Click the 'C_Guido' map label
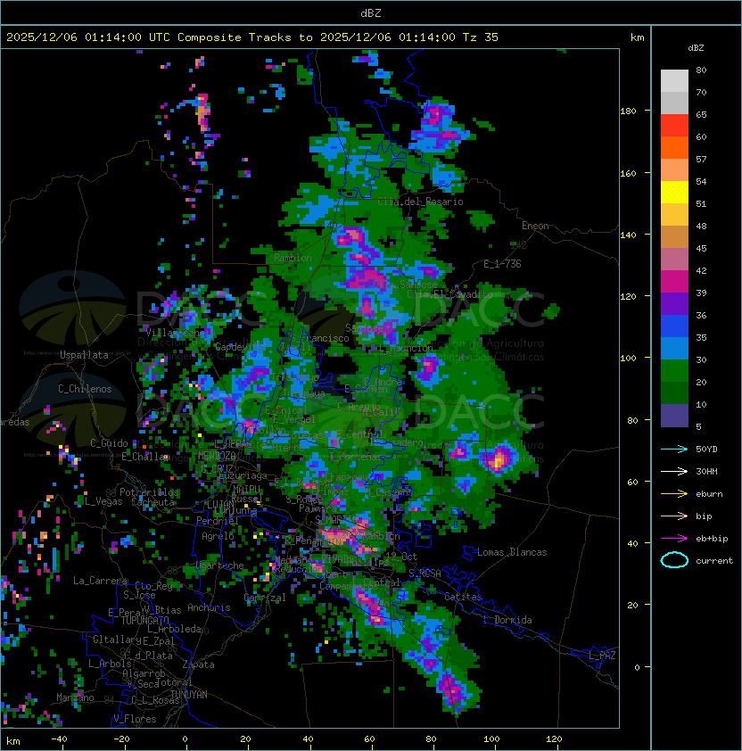 point(109,443)
